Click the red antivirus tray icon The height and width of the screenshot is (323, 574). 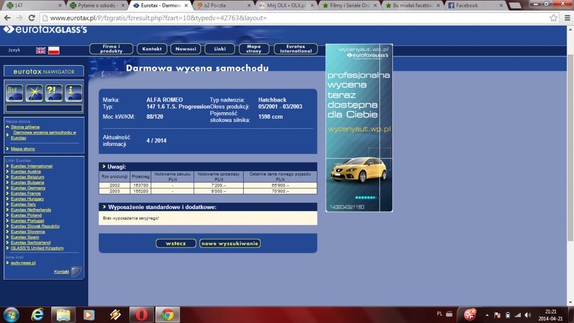pos(470,314)
